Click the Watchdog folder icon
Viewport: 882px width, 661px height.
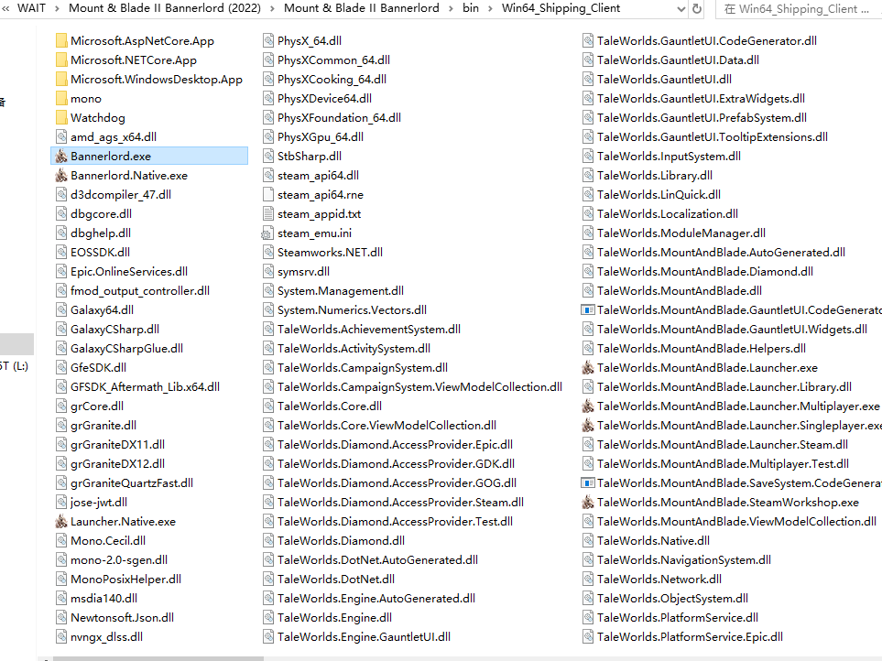coord(62,117)
